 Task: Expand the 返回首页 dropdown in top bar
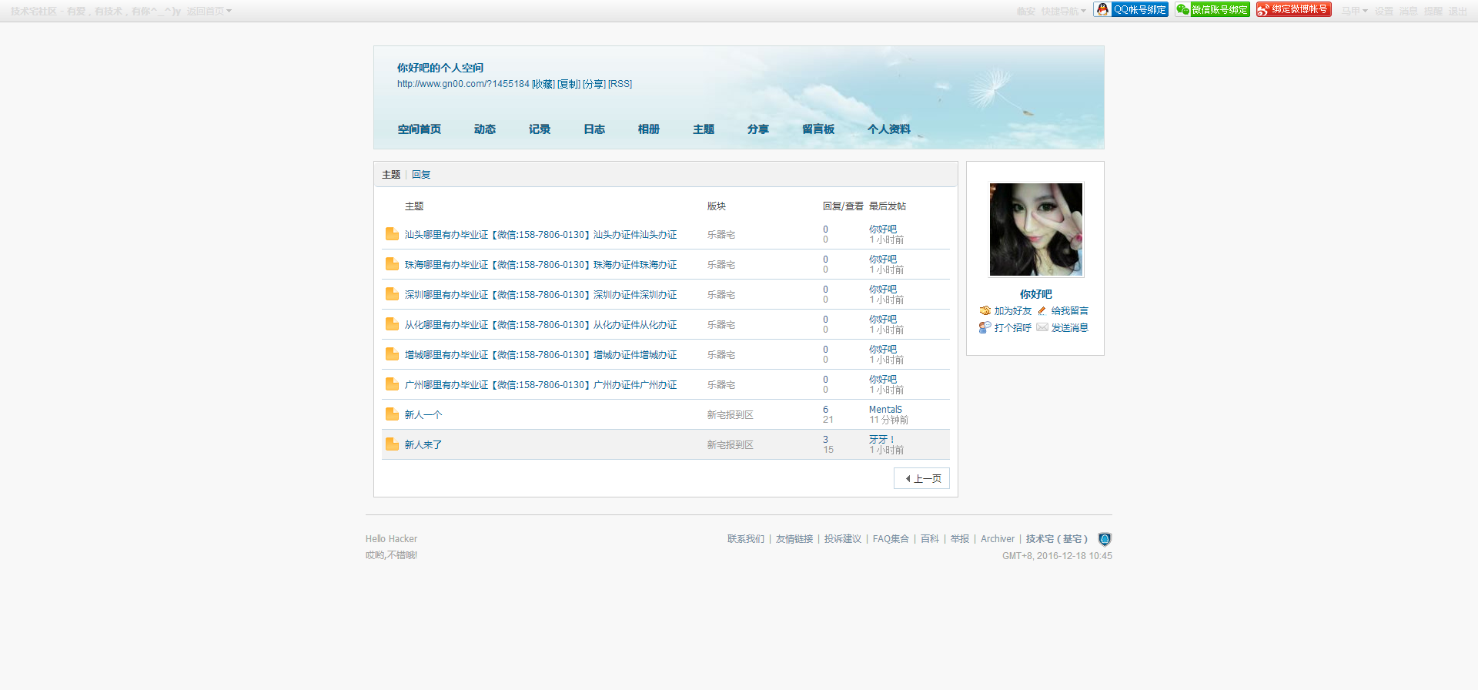(x=209, y=12)
